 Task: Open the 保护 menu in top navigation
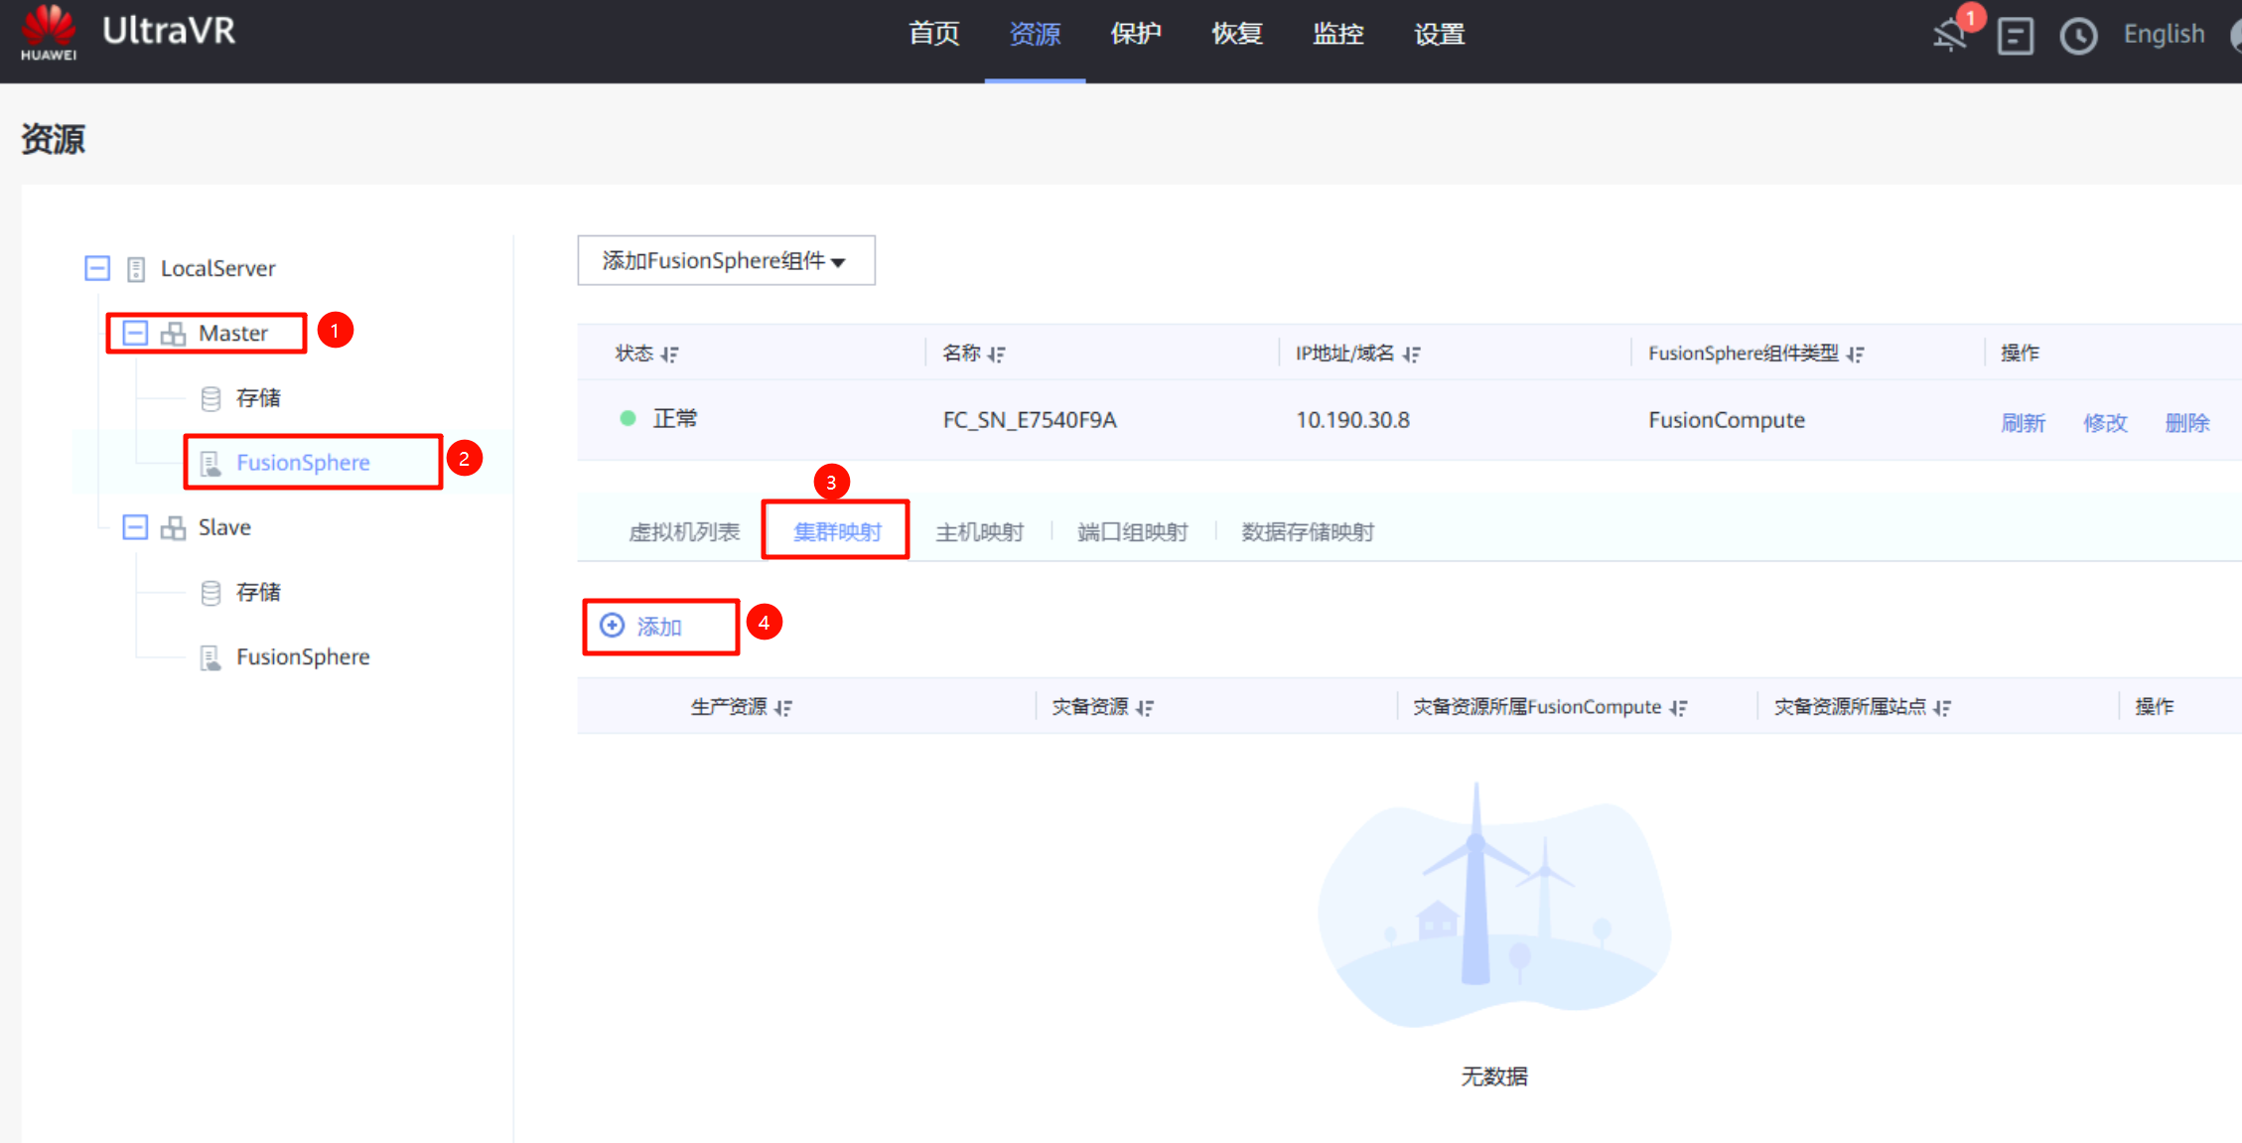point(1136,35)
